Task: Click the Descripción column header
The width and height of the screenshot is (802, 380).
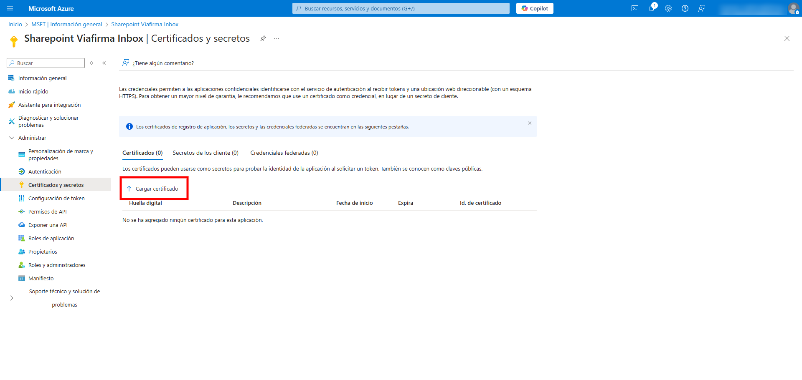Action: click(x=247, y=203)
